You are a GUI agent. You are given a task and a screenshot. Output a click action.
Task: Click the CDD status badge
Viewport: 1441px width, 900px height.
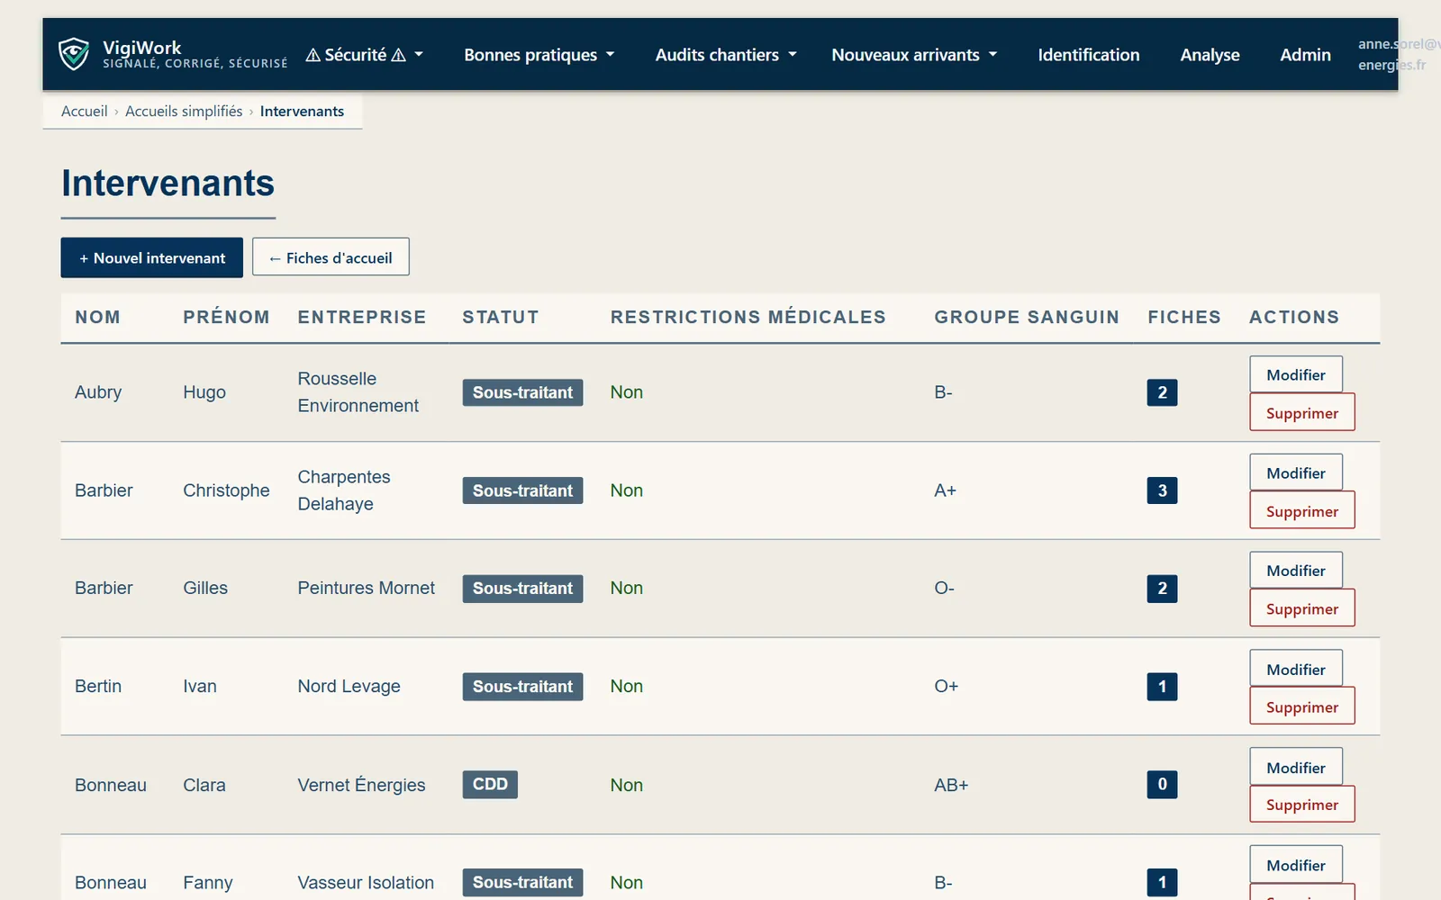pos(490,784)
